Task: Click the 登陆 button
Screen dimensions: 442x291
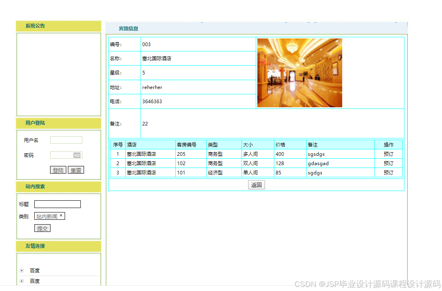Action: pos(58,170)
